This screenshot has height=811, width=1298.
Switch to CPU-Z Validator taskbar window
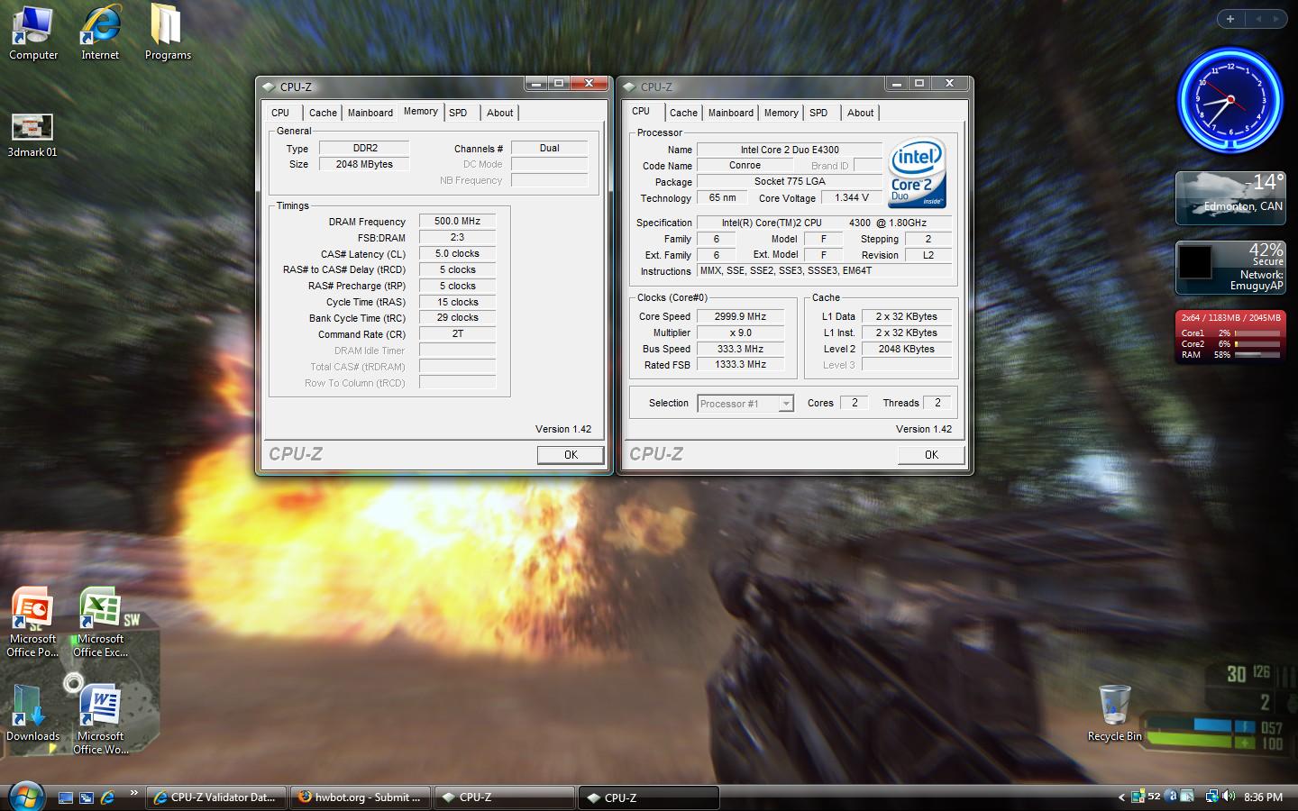pos(216,797)
